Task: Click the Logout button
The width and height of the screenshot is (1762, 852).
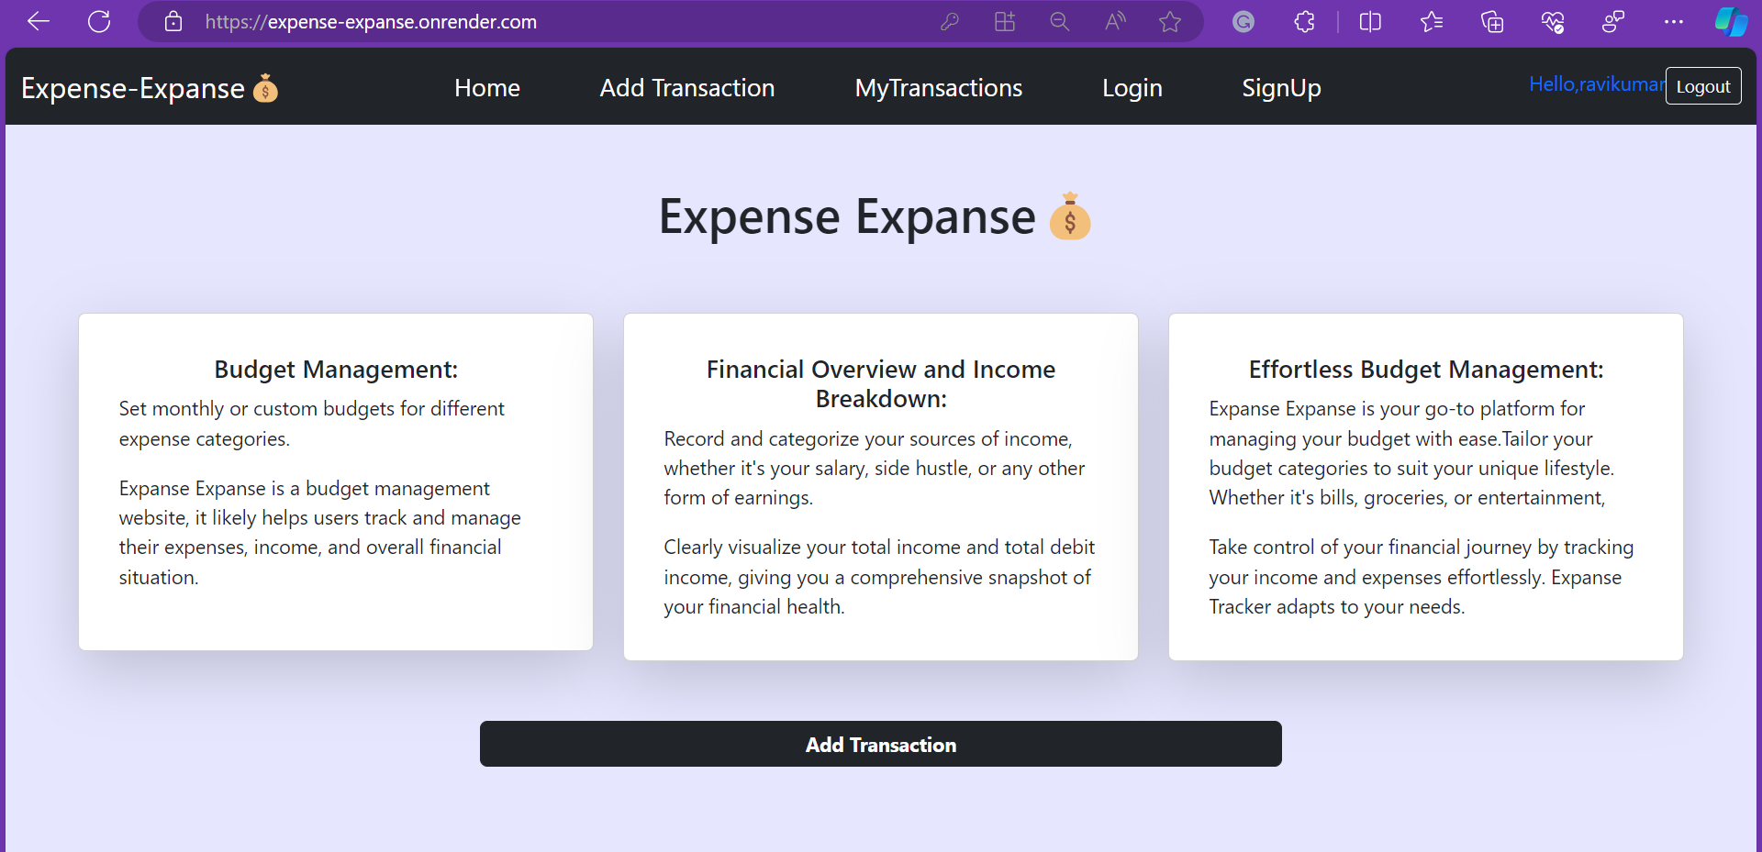Action: [x=1703, y=86]
